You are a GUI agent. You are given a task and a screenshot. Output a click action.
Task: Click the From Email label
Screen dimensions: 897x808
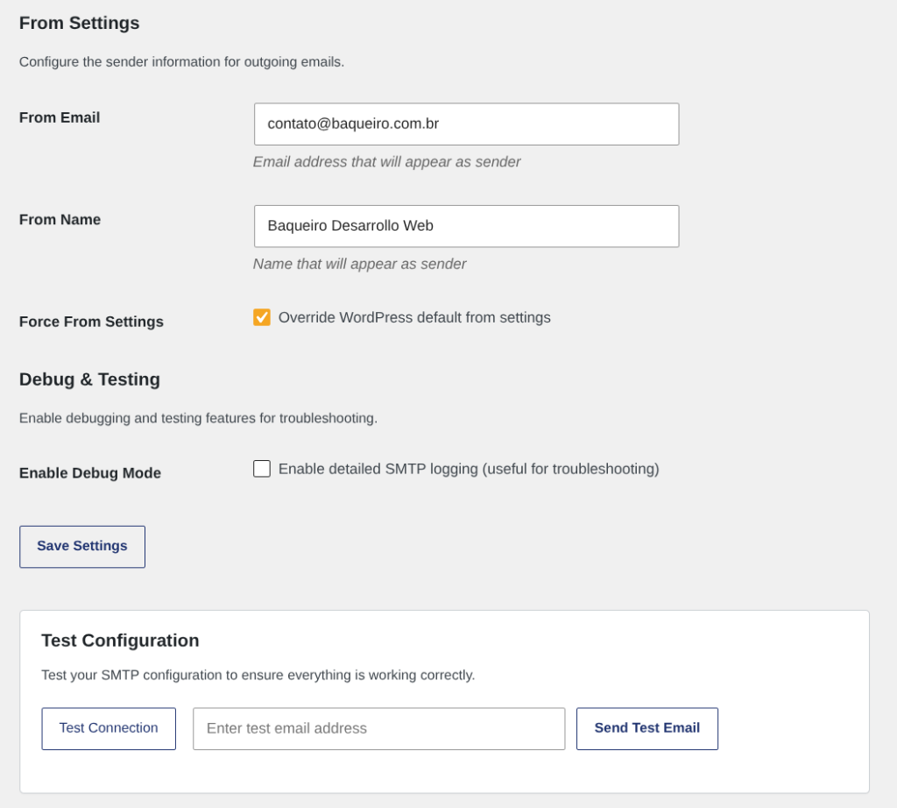tap(60, 117)
